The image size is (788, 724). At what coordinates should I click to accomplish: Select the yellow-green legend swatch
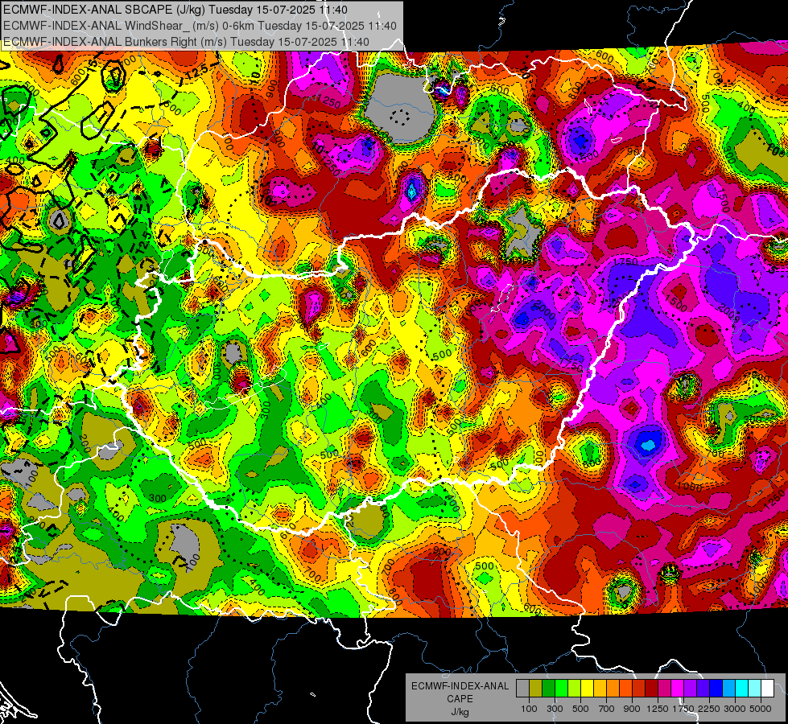[x=574, y=688]
